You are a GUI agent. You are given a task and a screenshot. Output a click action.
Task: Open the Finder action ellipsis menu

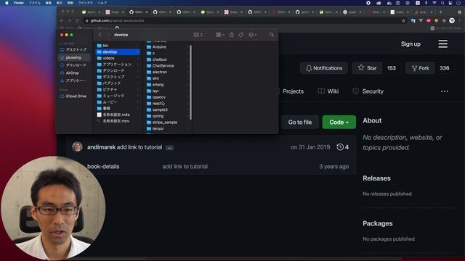[252, 35]
